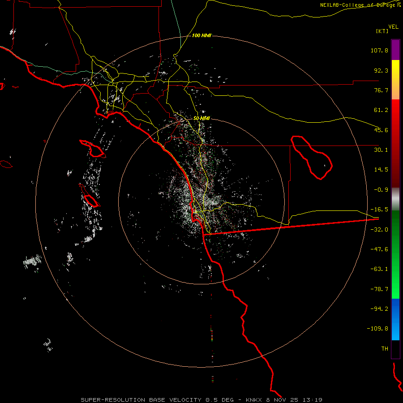Click the -47.6 velocity scale value
This screenshot has width=403, height=403.
379,249
